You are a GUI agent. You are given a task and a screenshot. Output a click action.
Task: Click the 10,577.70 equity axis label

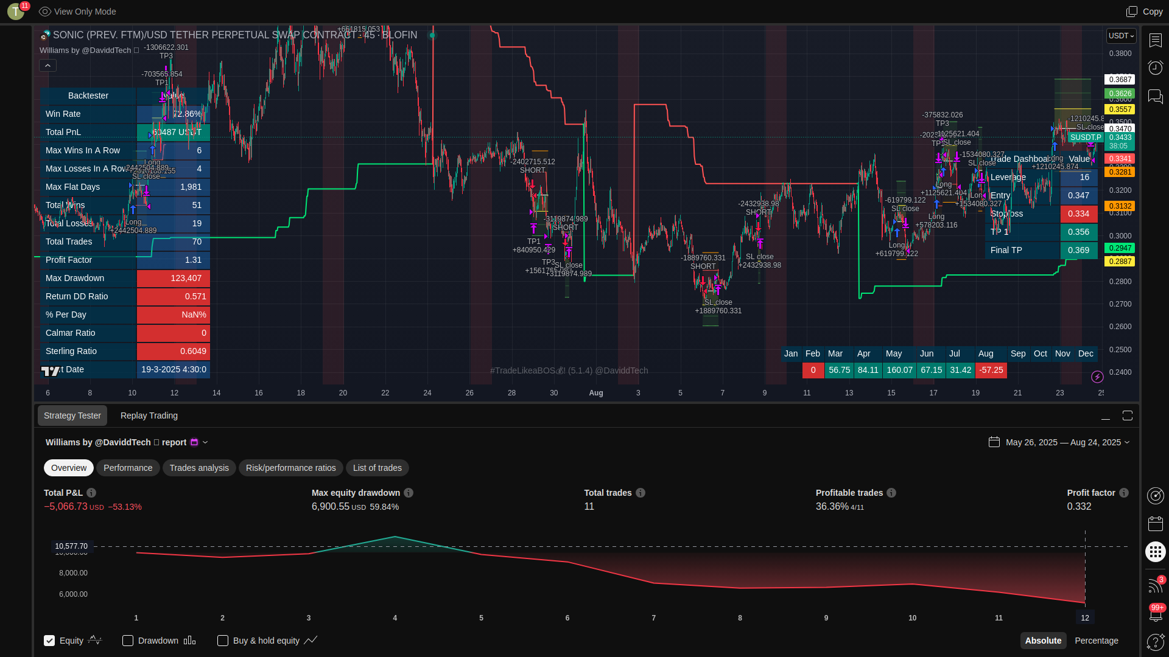tap(71, 546)
